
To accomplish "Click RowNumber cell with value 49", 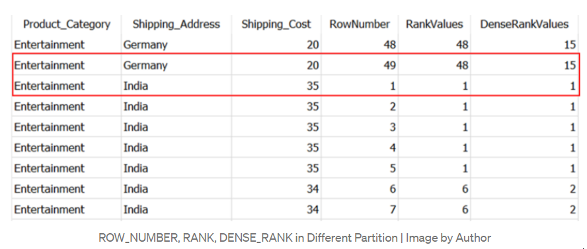I will 360,65.
